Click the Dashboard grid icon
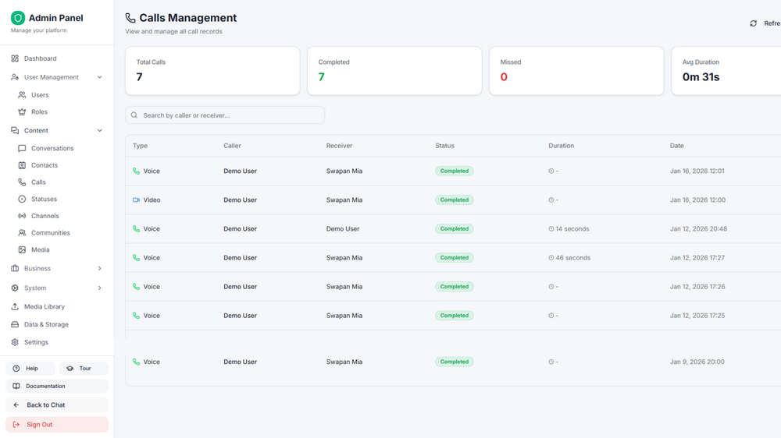 click(x=15, y=58)
